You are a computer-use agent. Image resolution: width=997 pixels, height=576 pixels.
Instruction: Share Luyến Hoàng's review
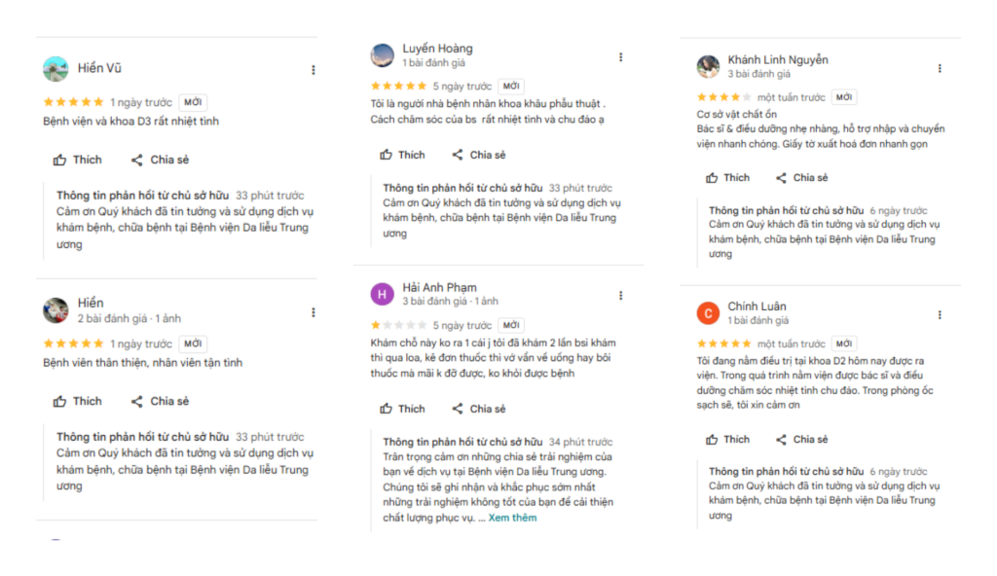(x=478, y=155)
